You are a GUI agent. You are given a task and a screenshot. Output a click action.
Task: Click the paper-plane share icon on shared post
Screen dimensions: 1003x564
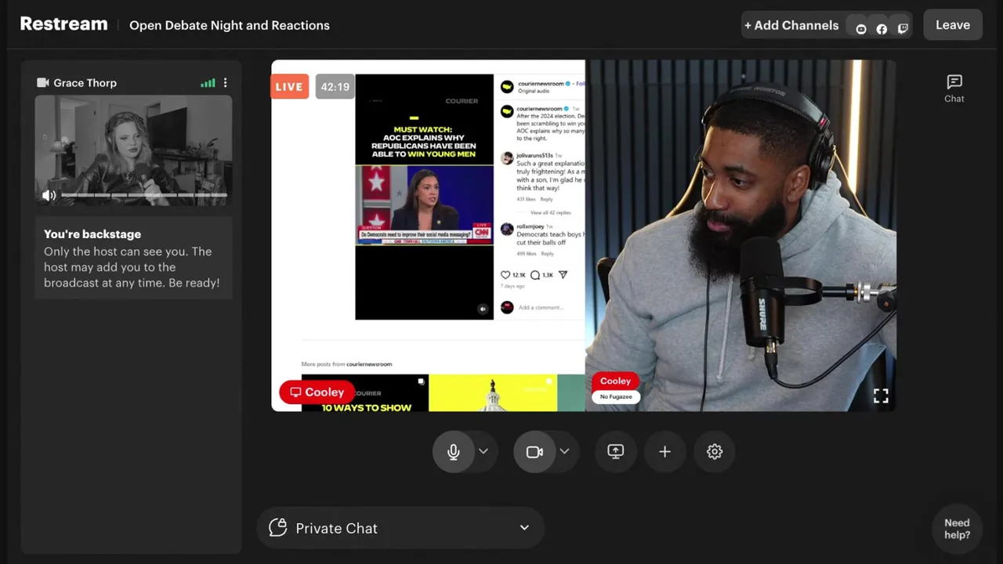click(563, 275)
